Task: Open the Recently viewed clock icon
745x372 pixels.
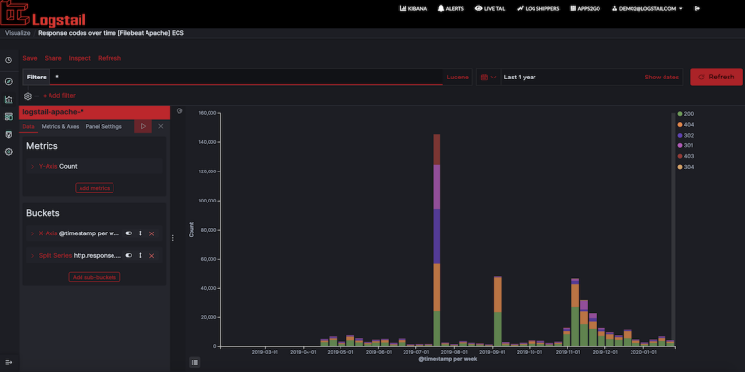Action: tap(8, 60)
